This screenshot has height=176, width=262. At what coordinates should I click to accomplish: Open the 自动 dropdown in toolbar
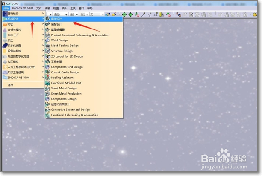point(61,14)
